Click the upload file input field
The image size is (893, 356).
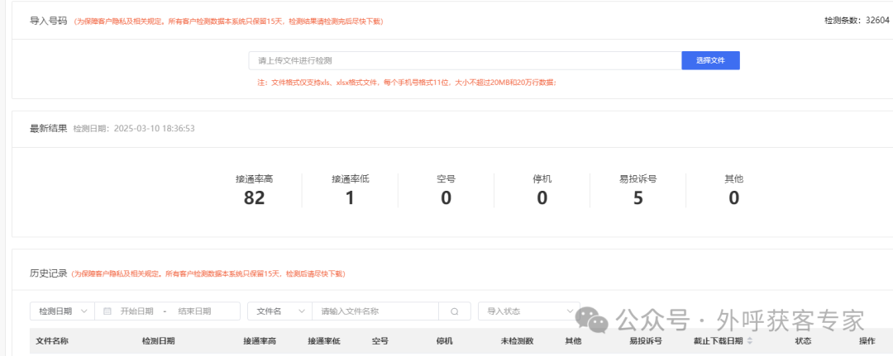(465, 60)
